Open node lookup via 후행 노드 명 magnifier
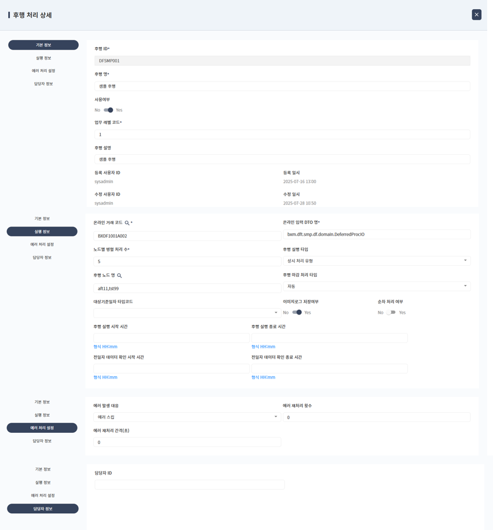493x530 pixels. click(x=120, y=276)
